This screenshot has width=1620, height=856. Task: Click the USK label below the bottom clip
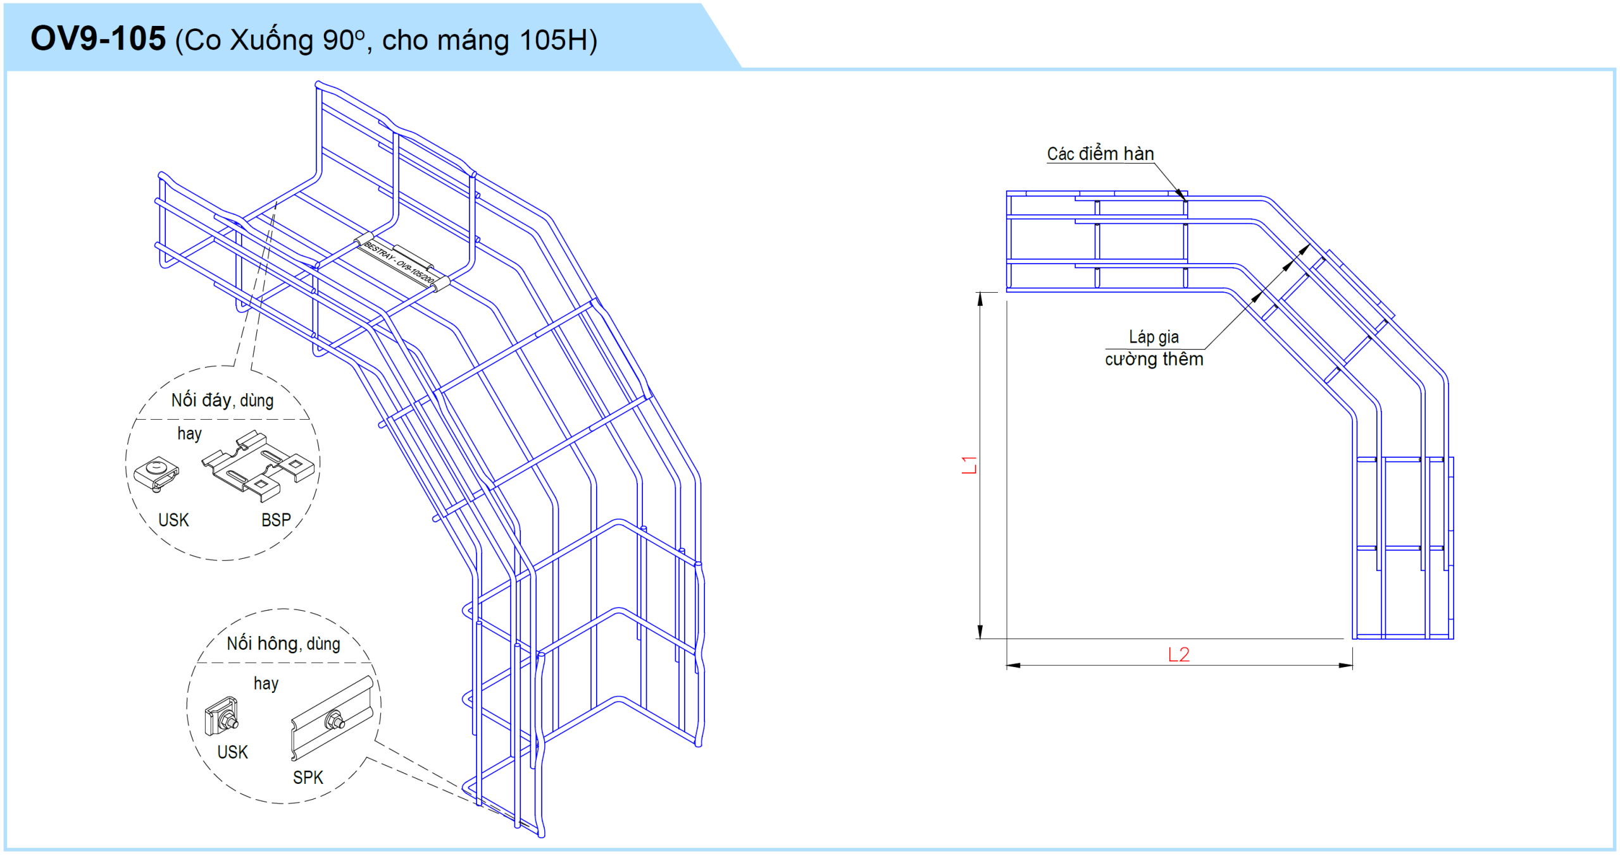coord(173,520)
